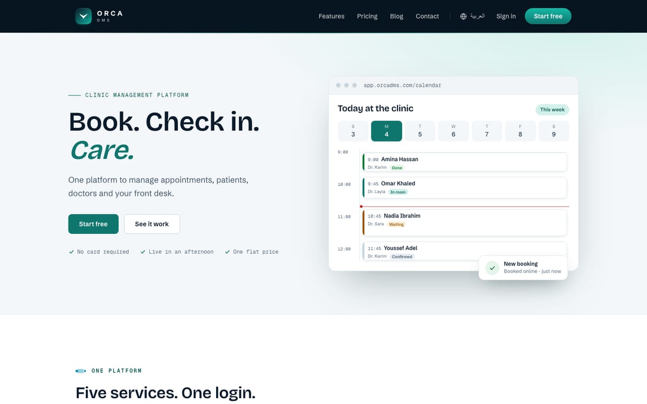Click the Waiting status badge
The height and width of the screenshot is (404, 647).
[397, 225]
